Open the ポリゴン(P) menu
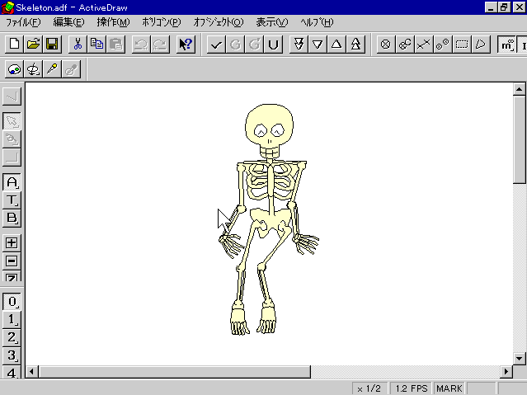Viewport: 527px width, 395px height. (162, 22)
